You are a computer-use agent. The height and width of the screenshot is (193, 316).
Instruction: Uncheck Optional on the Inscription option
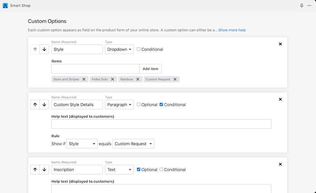click(x=139, y=170)
